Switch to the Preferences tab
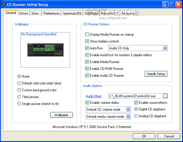The height and width of the screenshot is (142, 183). 52,13
